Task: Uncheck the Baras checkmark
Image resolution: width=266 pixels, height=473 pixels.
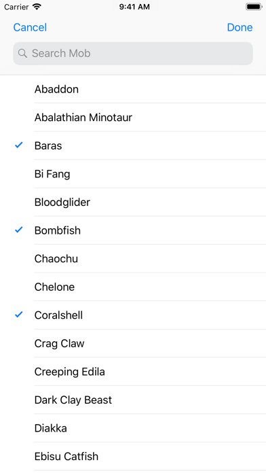Action: tap(19, 145)
